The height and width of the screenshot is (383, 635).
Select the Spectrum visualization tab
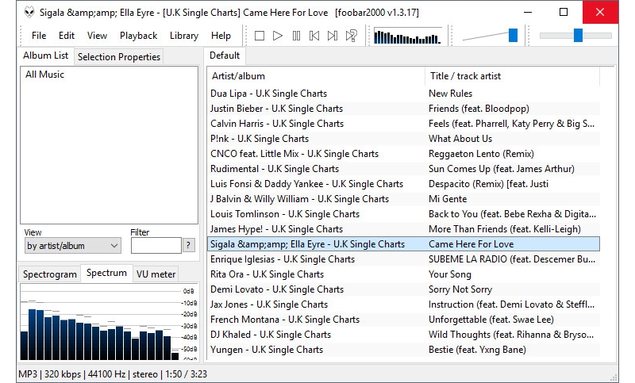click(x=106, y=273)
